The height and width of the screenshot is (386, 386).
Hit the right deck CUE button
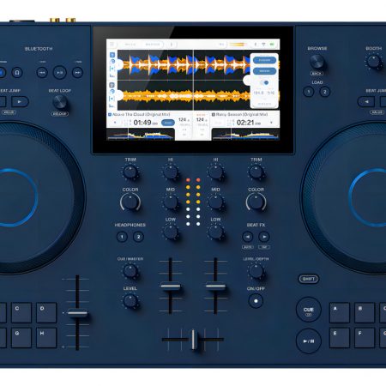pyautogui.click(x=309, y=310)
